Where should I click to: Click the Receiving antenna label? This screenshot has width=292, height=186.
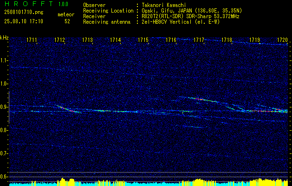pyautogui.click(x=107, y=22)
